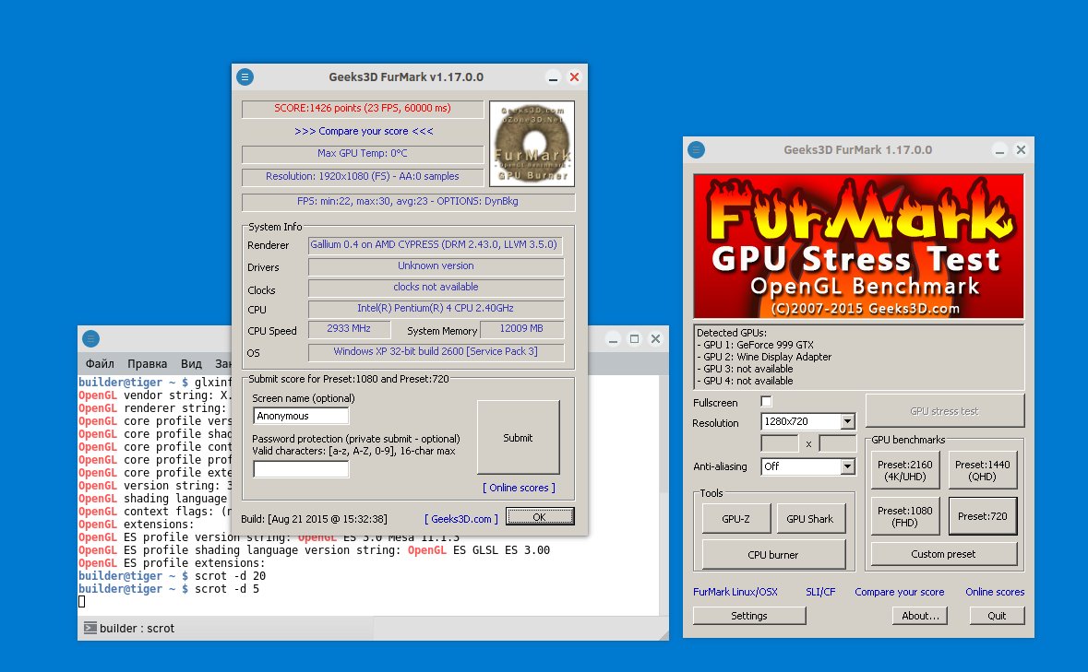Image resolution: width=1088 pixels, height=672 pixels.
Task: Open window menu icon in FurMark score dialog
Action: coord(245,77)
